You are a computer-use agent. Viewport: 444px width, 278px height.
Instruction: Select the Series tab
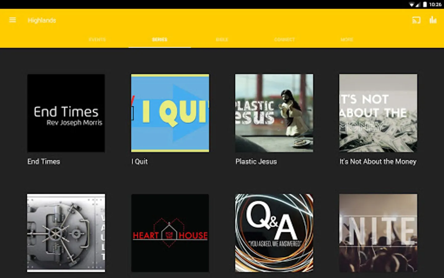pos(159,40)
